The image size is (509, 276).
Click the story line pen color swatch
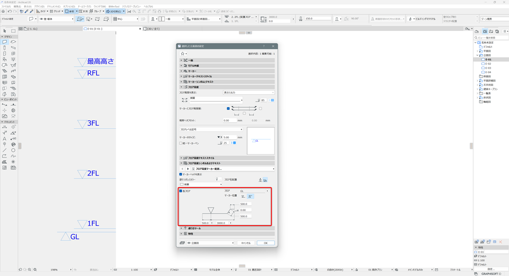point(273,101)
